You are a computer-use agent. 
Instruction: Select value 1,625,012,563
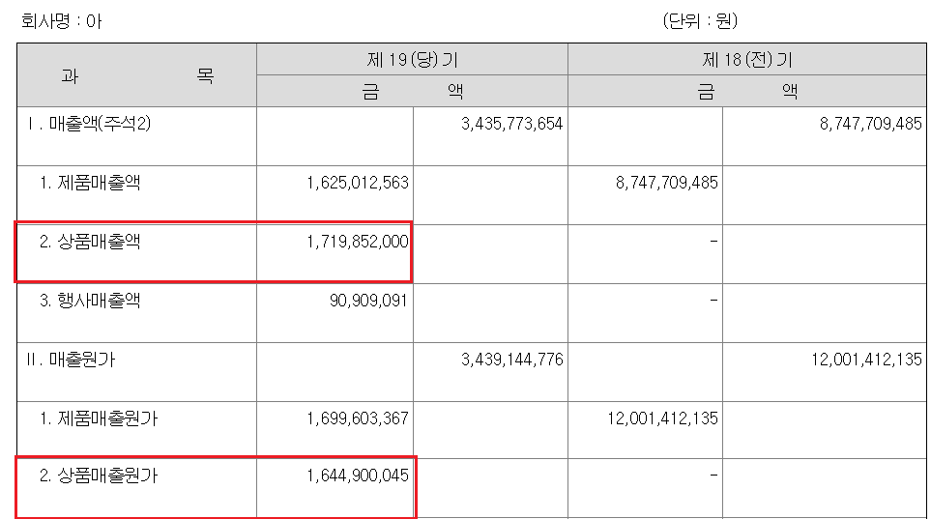(x=358, y=183)
